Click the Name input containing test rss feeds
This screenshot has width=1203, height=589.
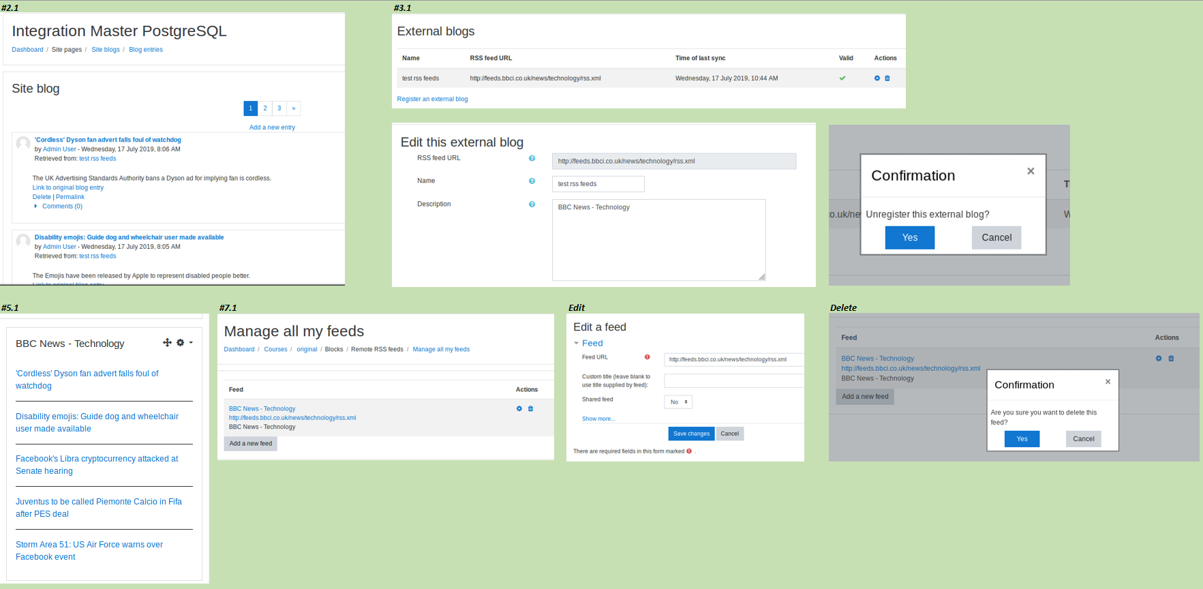598,184
